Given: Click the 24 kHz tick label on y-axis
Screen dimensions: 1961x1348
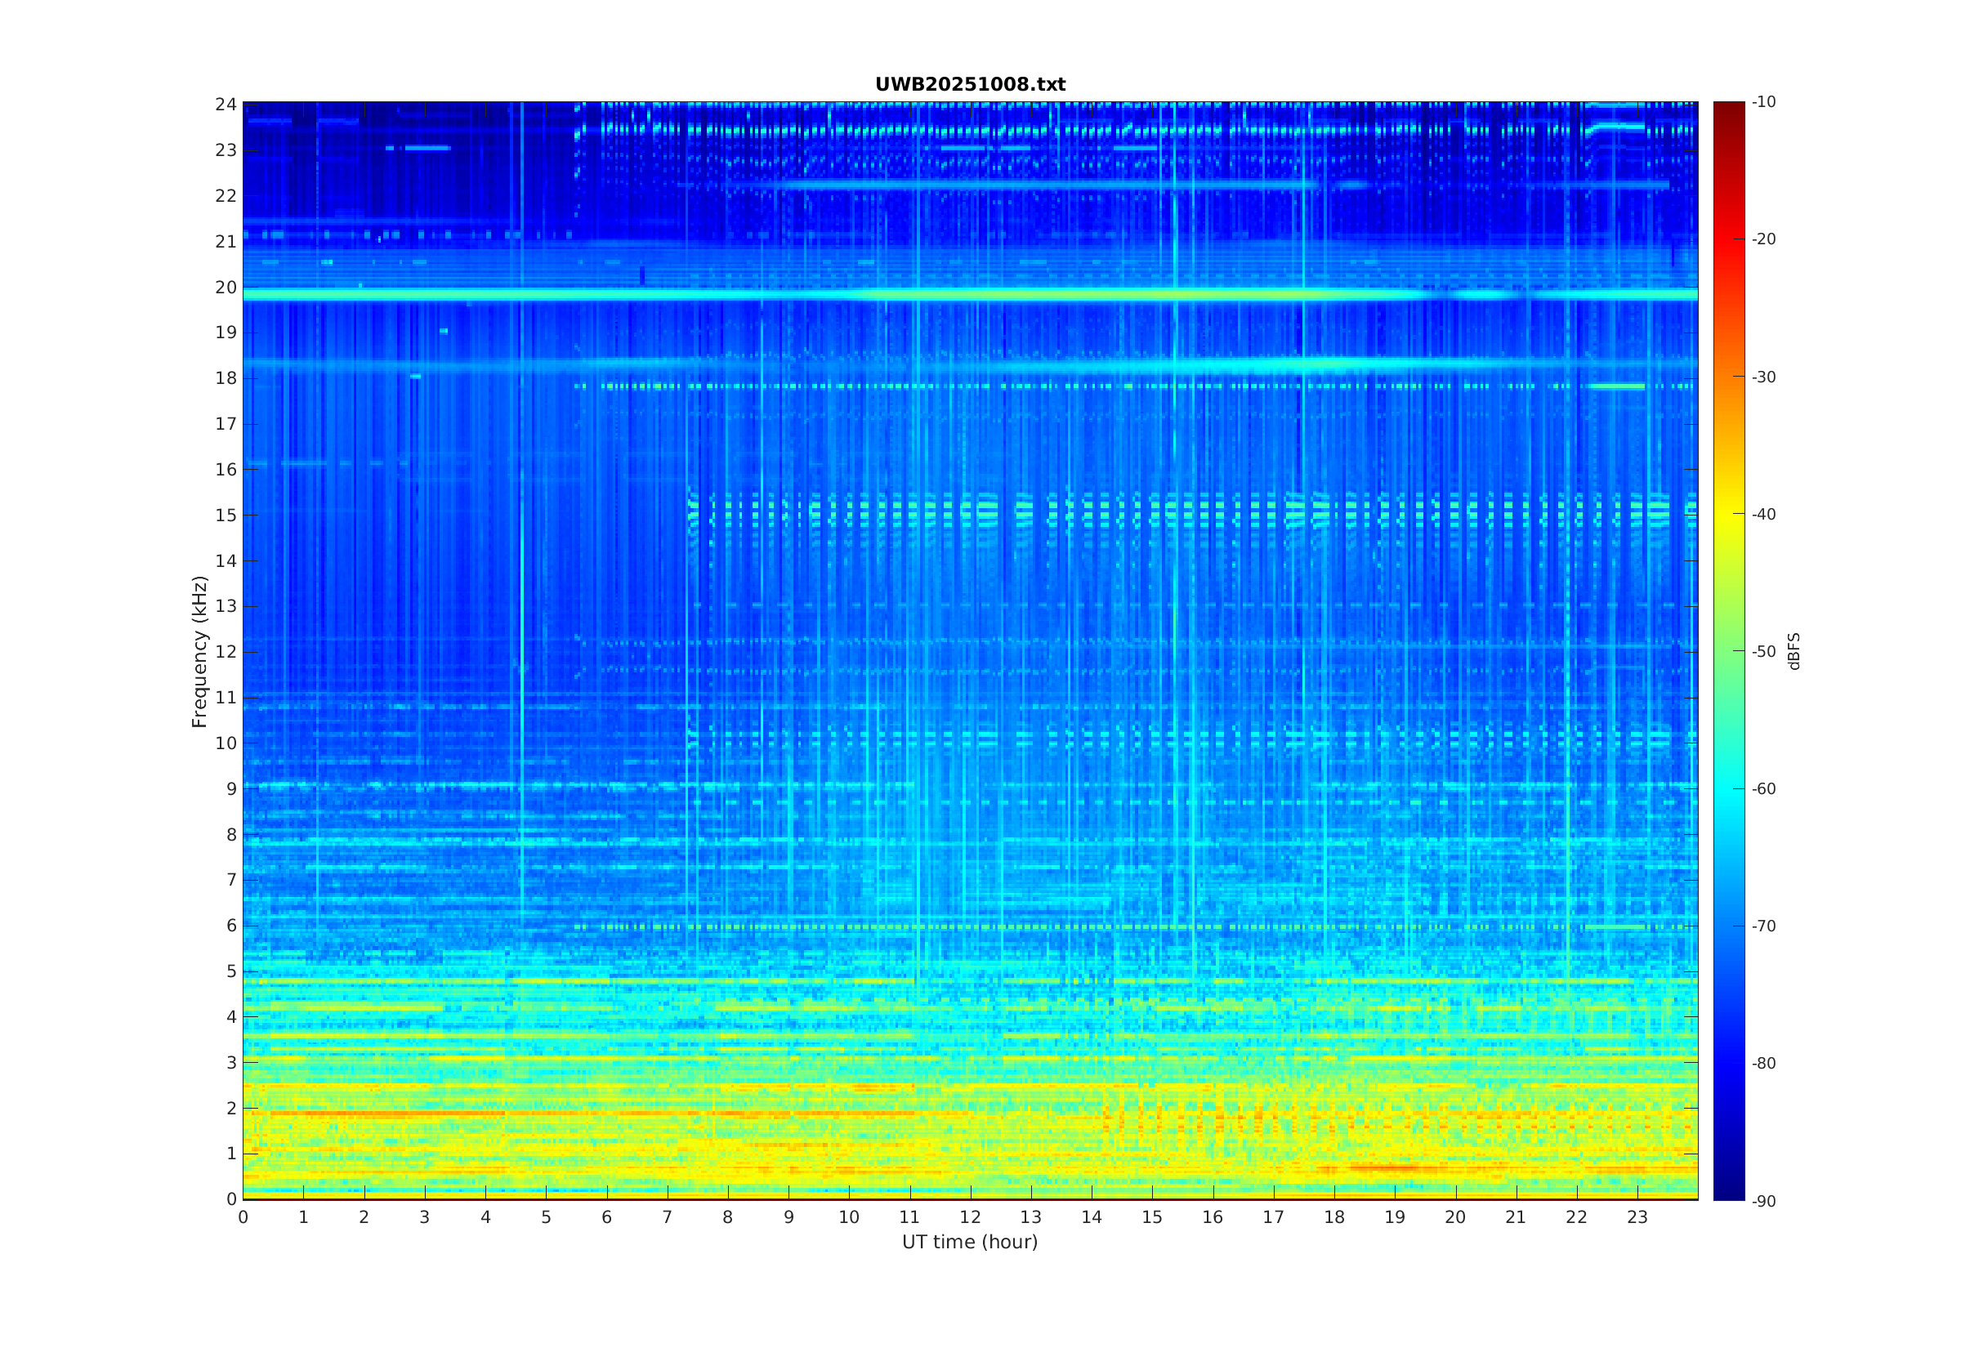Looking at the screenshot, I should [x=226, y=105].
